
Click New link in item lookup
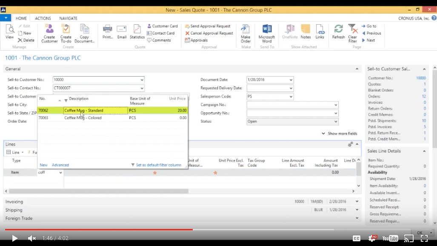[x=43, y=165]
